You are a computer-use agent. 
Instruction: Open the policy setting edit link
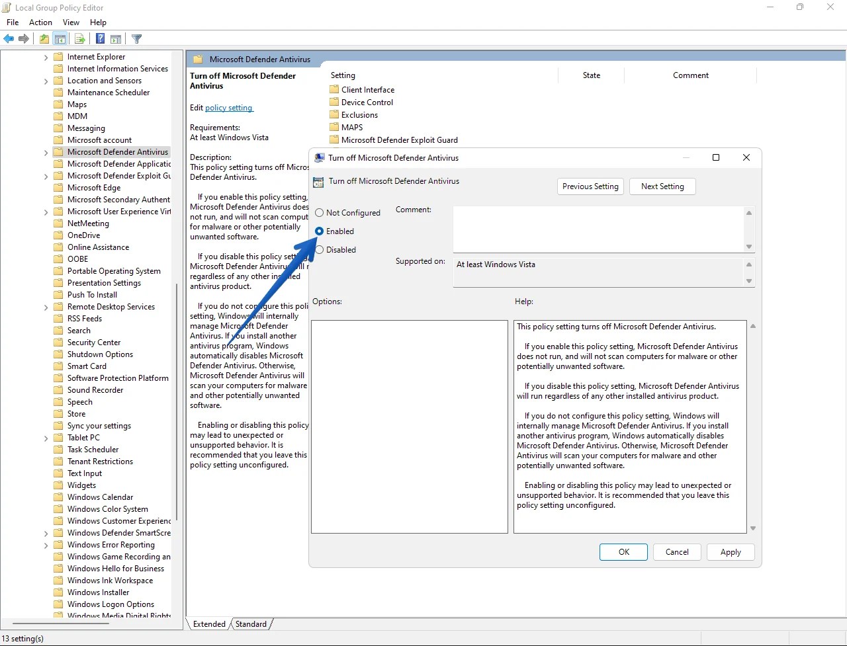pos(228,108)
